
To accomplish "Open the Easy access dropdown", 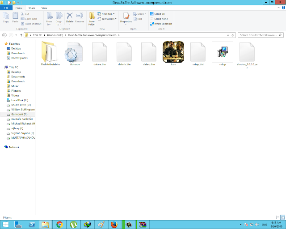I will pos(107,19).
